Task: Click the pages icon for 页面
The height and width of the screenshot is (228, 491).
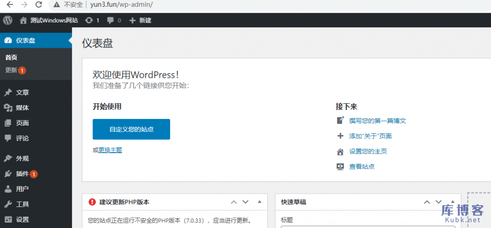Action: (8, 123)
